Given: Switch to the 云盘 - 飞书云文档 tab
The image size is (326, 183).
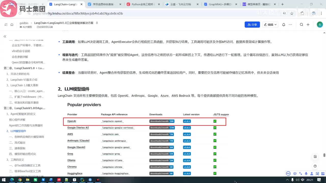Looking at the screenshot, I should (x=182, y=4).
